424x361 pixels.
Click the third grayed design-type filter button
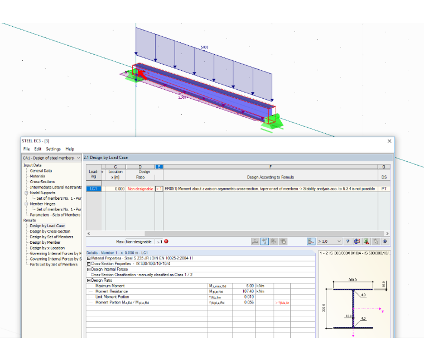(274, 242)
